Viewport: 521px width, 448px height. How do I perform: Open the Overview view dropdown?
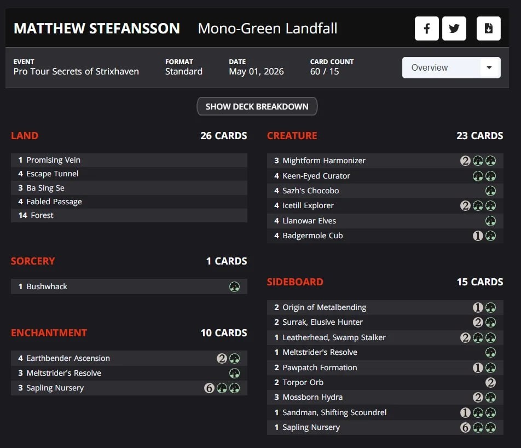click(451, 67)
